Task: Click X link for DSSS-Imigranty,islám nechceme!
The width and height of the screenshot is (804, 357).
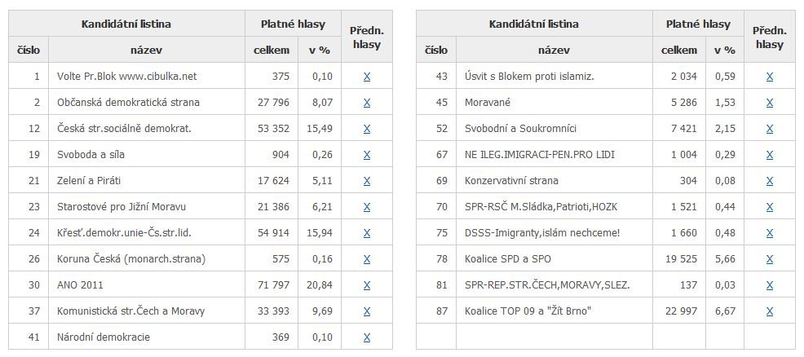Action: [x=770, y=233]
